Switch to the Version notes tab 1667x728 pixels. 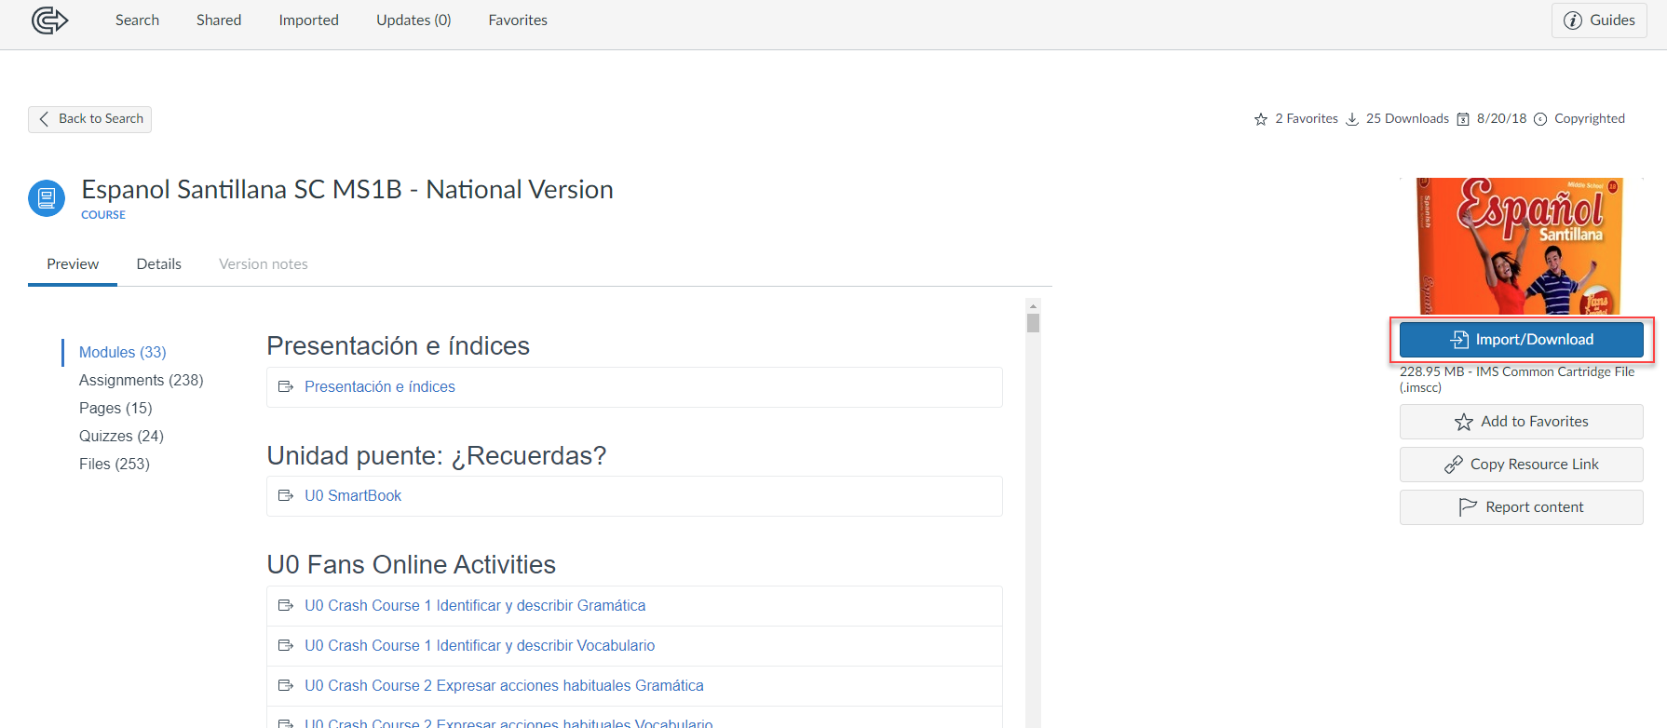(x=264, y=263)
